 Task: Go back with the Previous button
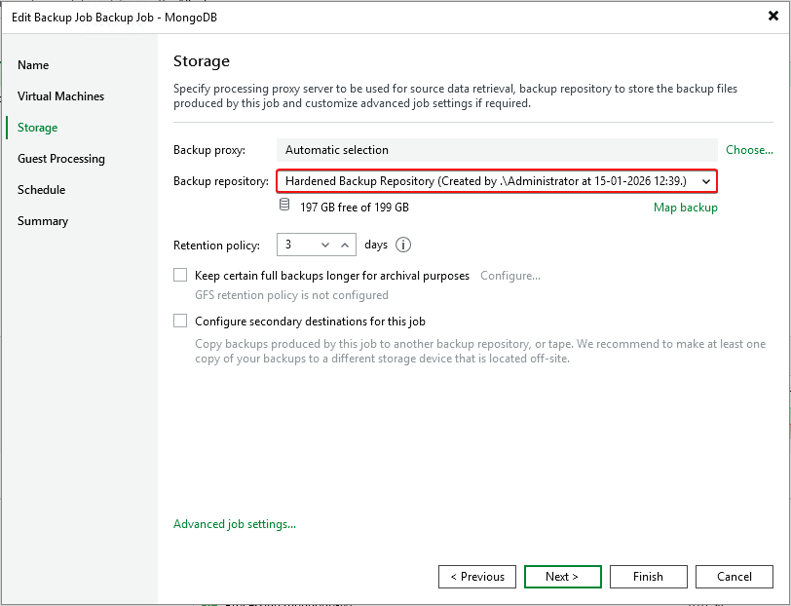tap(477, 577)
